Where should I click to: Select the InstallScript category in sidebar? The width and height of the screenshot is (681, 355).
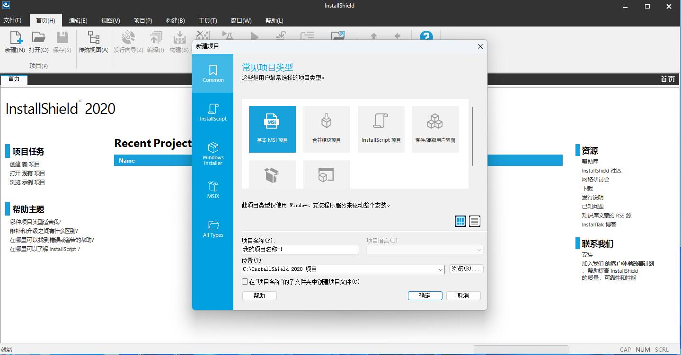tap(213, 112)
